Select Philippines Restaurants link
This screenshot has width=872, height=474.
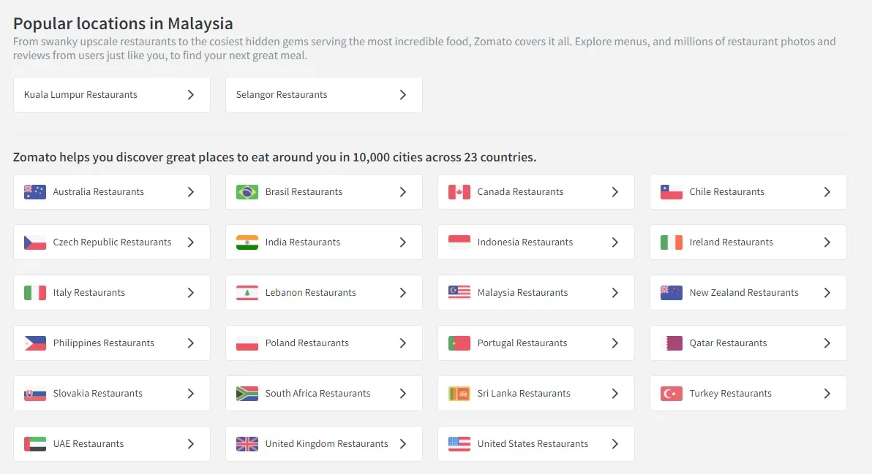pos(112,343)
